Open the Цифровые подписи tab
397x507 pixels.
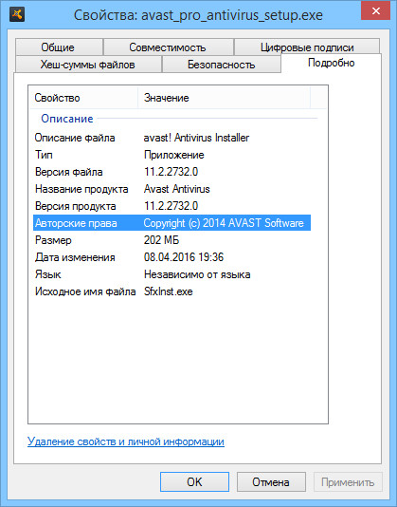[307, 47]
